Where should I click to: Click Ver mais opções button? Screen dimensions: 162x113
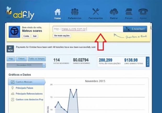(x=62, y=36)
